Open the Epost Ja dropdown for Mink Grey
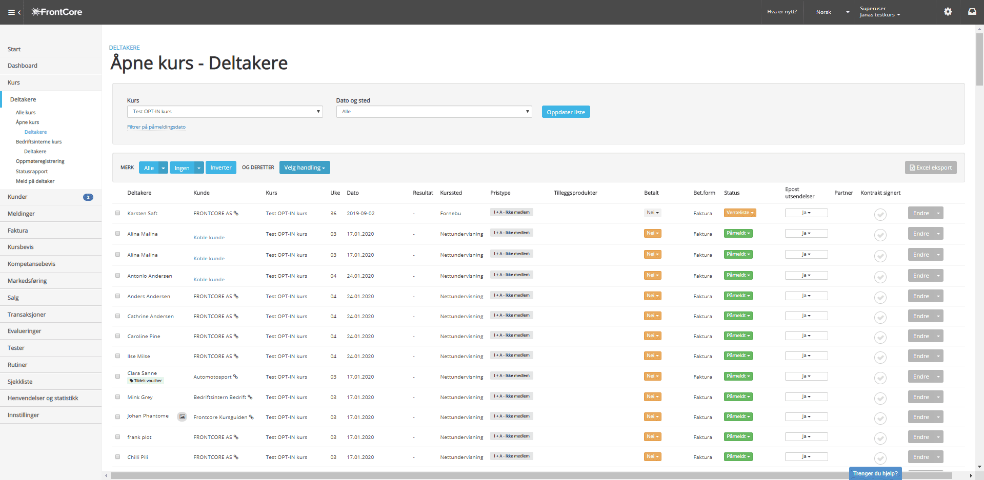Screen dimensions: 984x480 806,396
